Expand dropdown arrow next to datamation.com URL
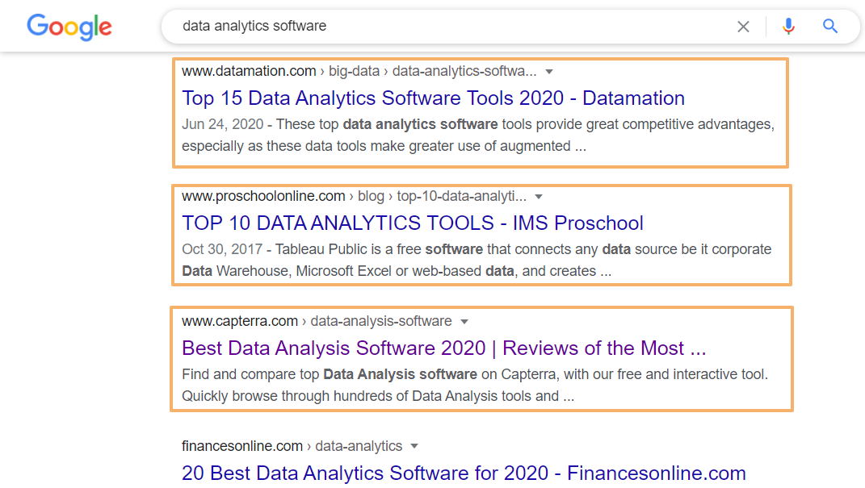 click(x=549, y=72)
